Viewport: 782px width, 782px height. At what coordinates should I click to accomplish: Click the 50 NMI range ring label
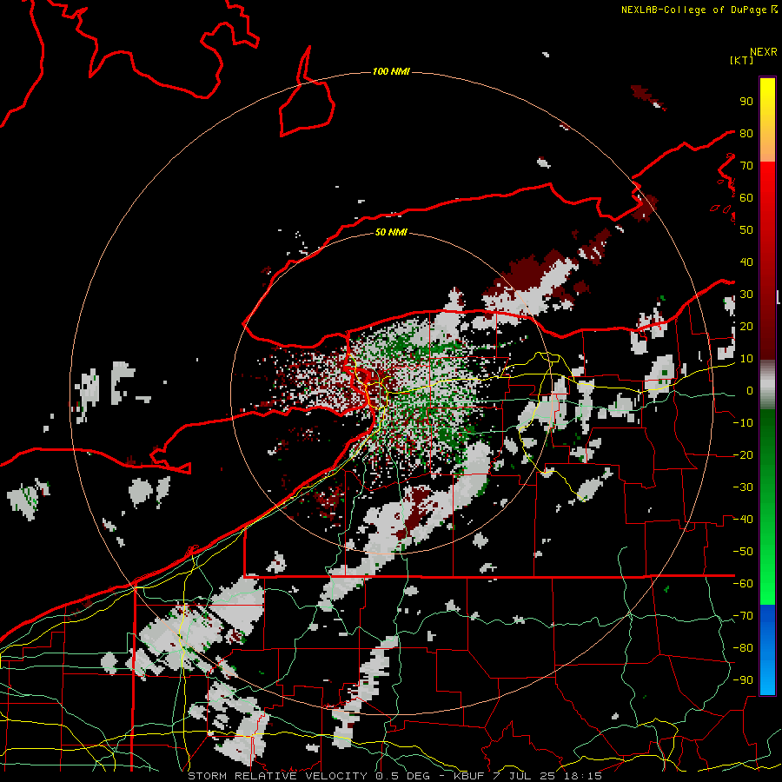pyautogui.click(x=391, y=232)
